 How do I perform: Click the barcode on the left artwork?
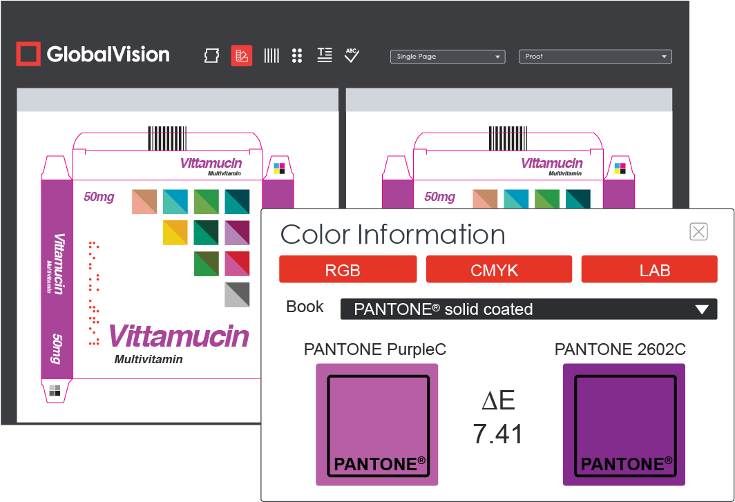click(167, 138)
